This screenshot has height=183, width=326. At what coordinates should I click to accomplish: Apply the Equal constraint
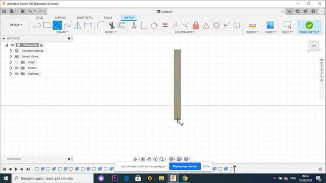coord(165,25)
